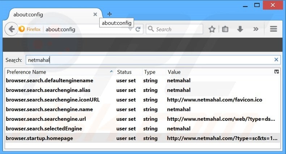Expand more toolbar tools with double chevron
Viewport: 286px width, 154px height.
click(256, 29)
